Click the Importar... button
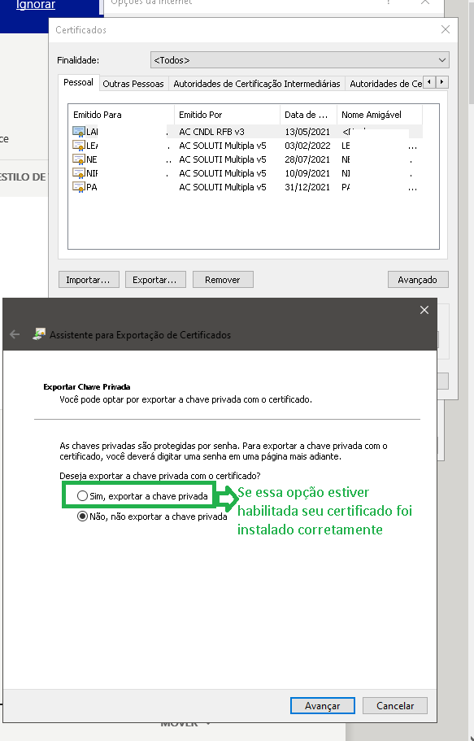The width and height of the screenshot is (474, 741). click(89, 280)
